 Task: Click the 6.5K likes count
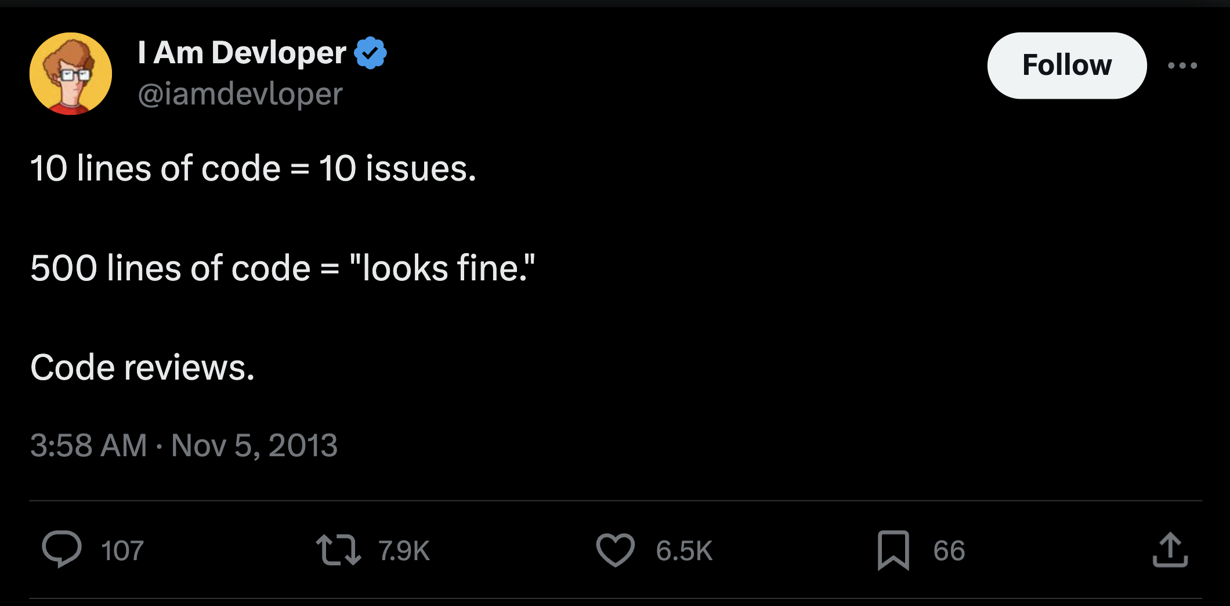[x=684, y=551]
